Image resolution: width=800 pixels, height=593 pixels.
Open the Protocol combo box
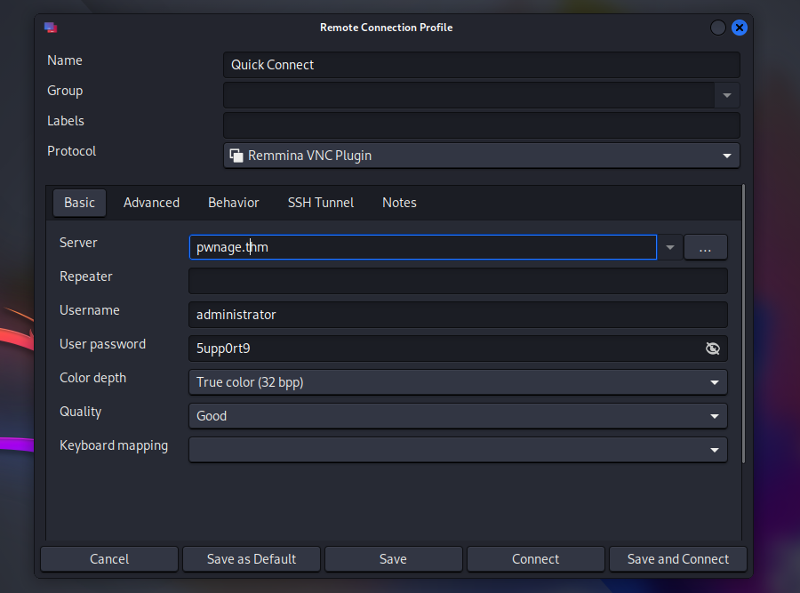(x=481, y=156)
